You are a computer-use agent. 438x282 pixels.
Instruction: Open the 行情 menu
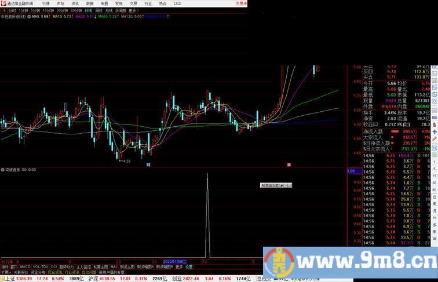pos(46,3)
